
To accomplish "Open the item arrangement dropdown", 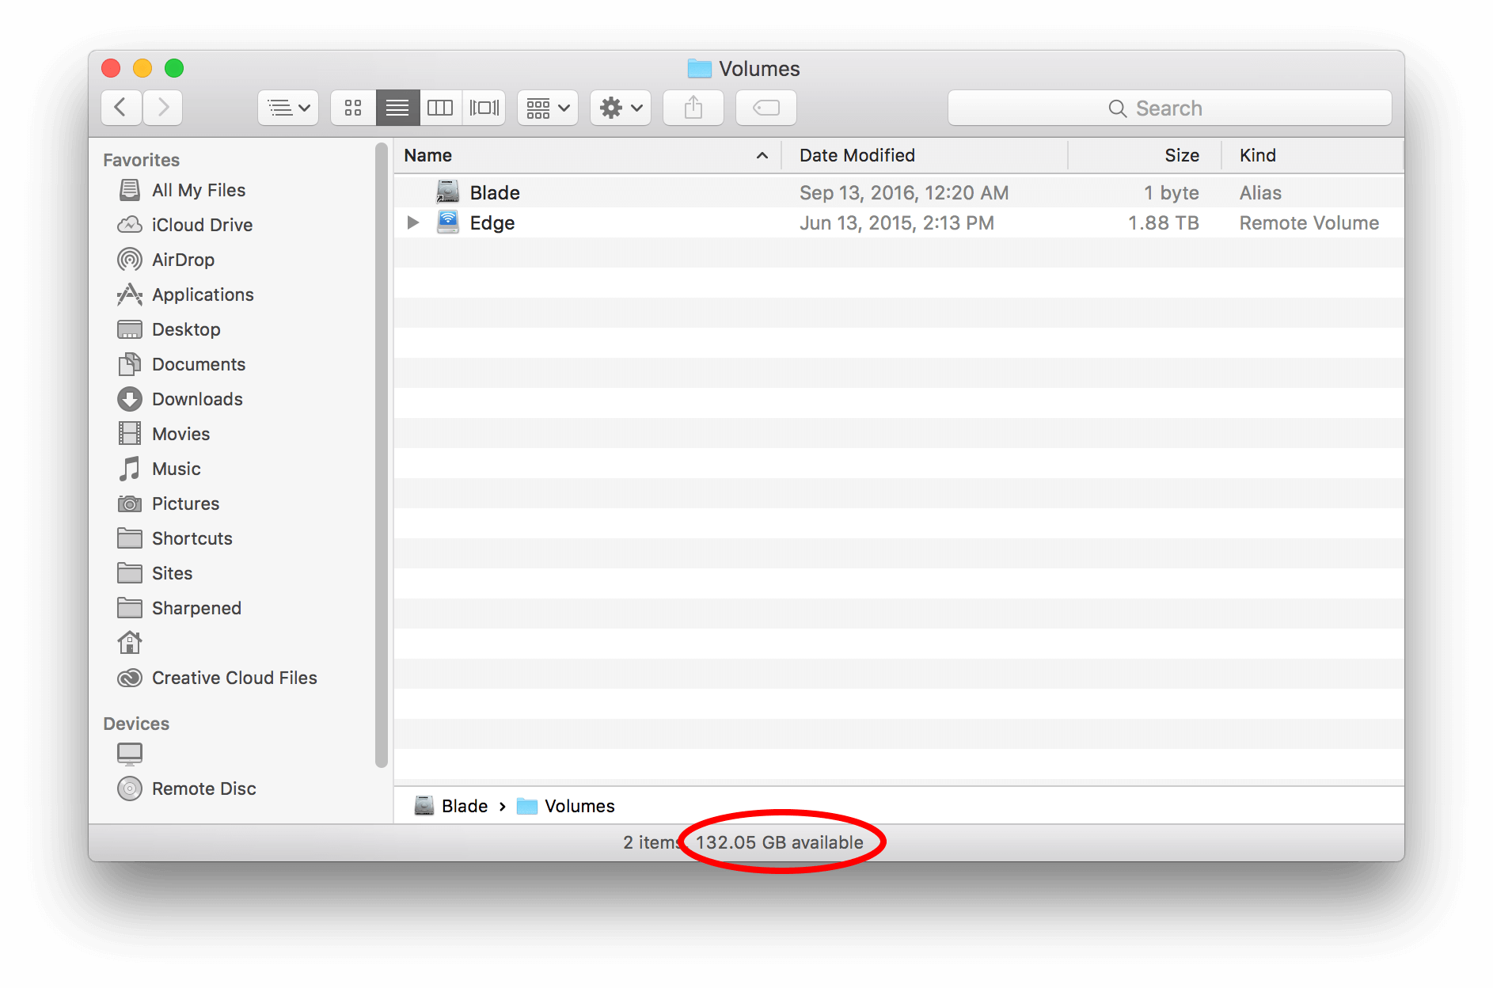I will [x=548, y=108].
